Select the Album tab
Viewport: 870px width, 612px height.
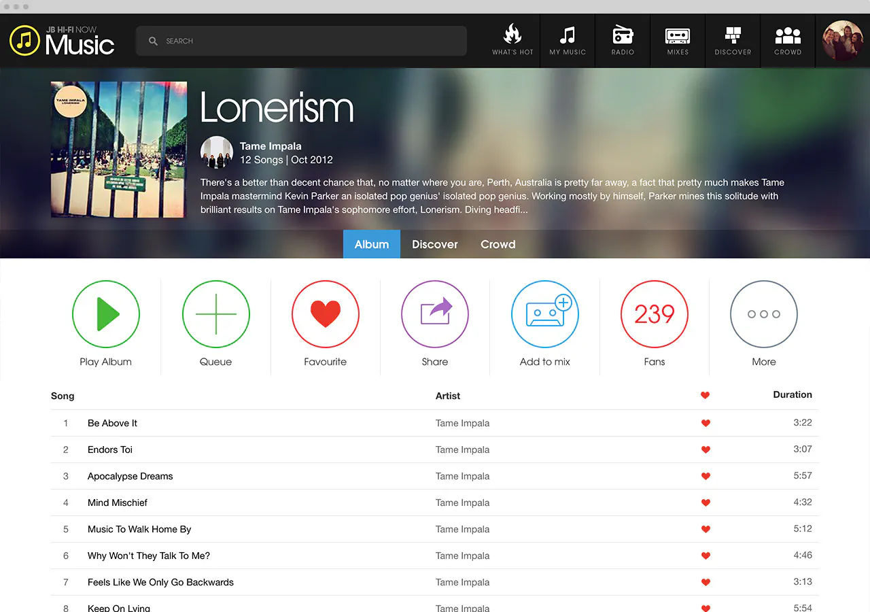pyautogui.click(x=372, y=244)
